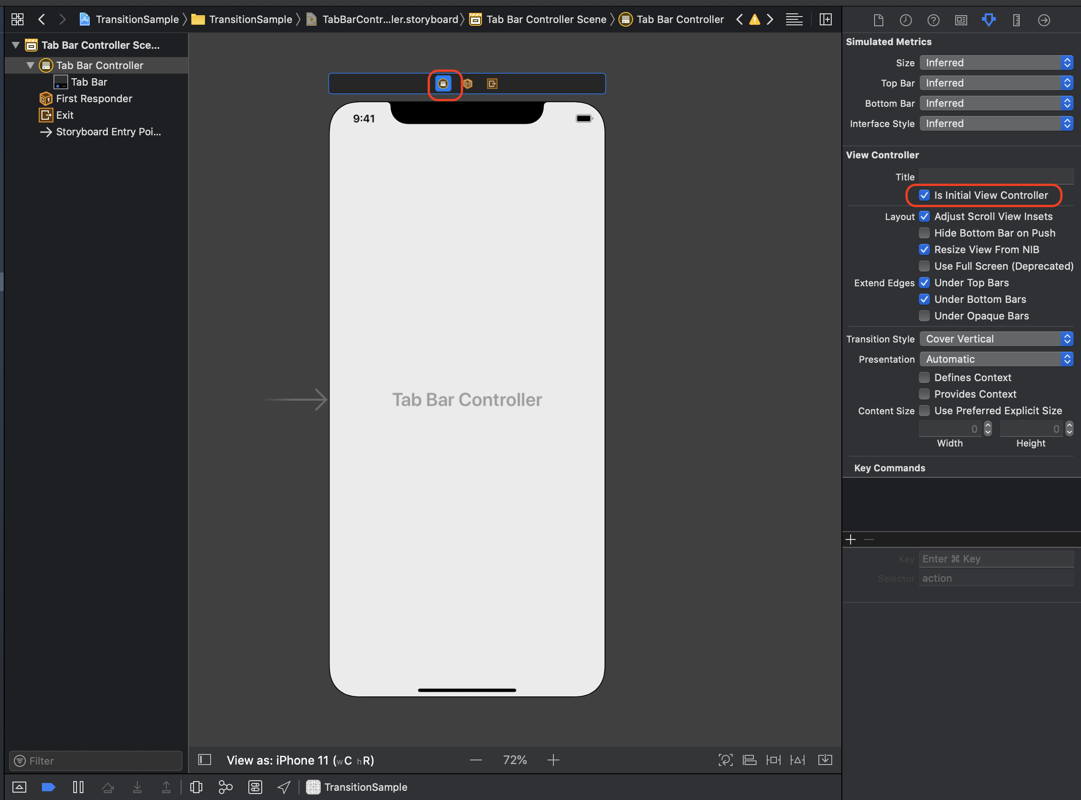1081x800 pixels.
Task: Hide the debug area
Action: click(19, 787)
